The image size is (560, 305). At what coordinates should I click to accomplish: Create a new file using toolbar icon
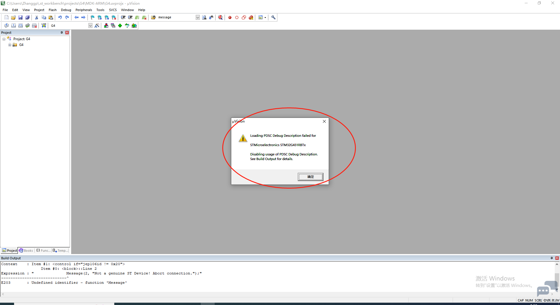6,17
